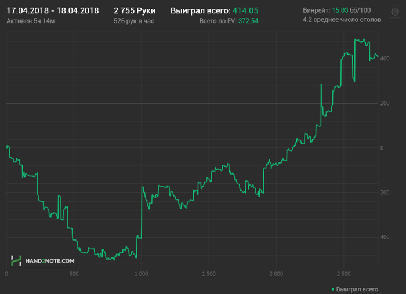
Task: Click the 'Активен 5ч 14м' active time text
Action: click(x=31, y=21)
